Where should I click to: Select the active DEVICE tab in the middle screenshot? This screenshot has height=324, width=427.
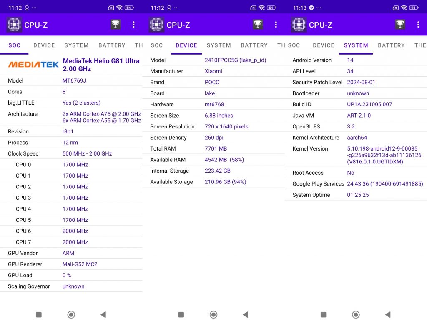pos(186,45)
